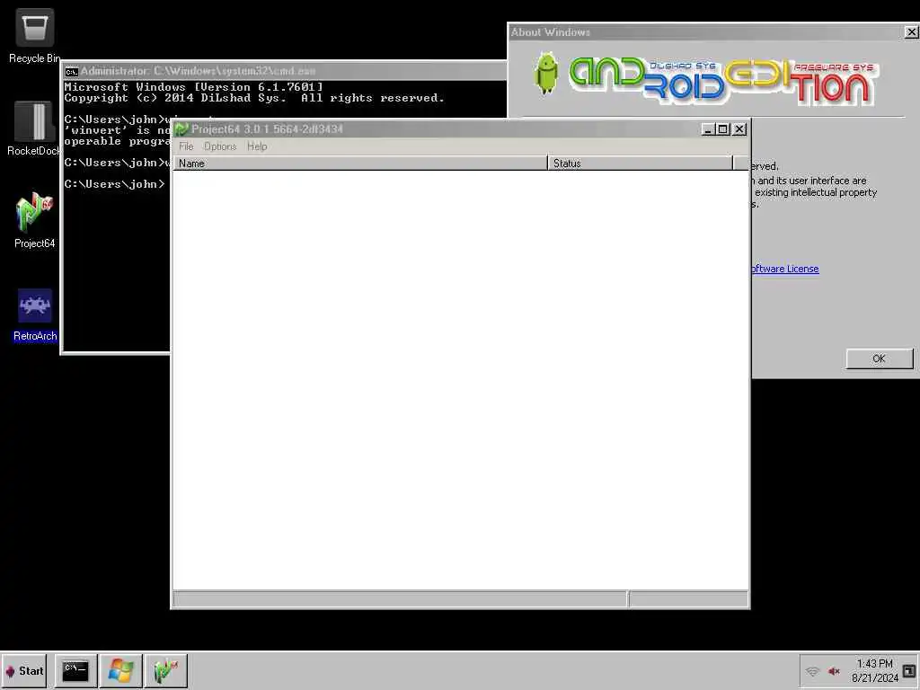This screenshot has height=690, width=920.
Task: Open the Software License link
Action: coord(785,269)
